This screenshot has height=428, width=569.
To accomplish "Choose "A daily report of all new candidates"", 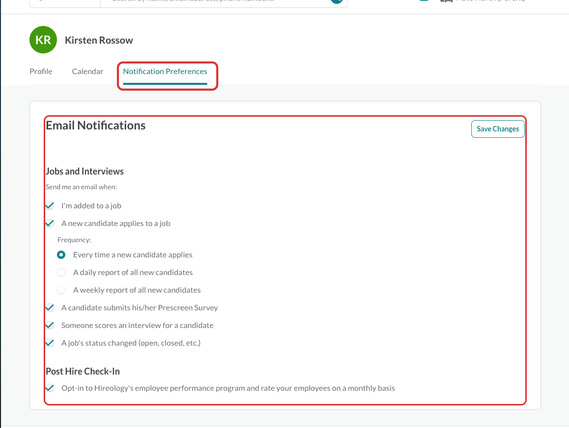I will [61, 272].
